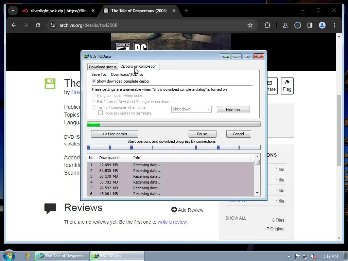The height and width of the screenshot is (261, 348).
Task: Click connections list scroll down arrow
Action: (x=257, y=193)
